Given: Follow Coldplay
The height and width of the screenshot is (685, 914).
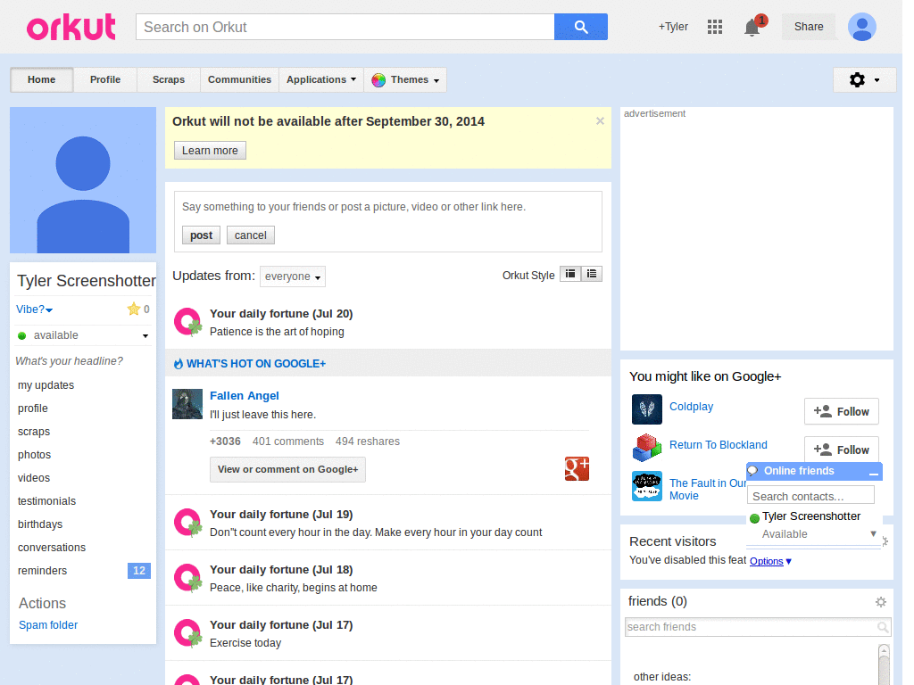Looking at the screenshot, I should pyautogui.click(x=841, y=412).
